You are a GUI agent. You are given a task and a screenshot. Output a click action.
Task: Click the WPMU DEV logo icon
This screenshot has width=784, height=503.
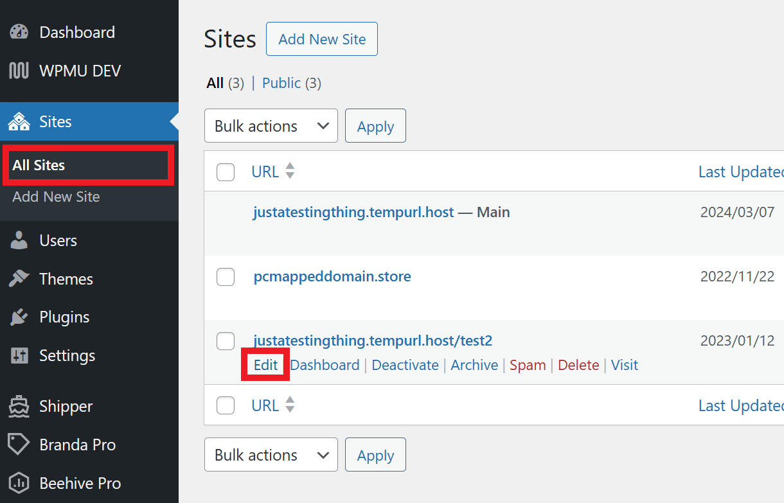(19, 71)
